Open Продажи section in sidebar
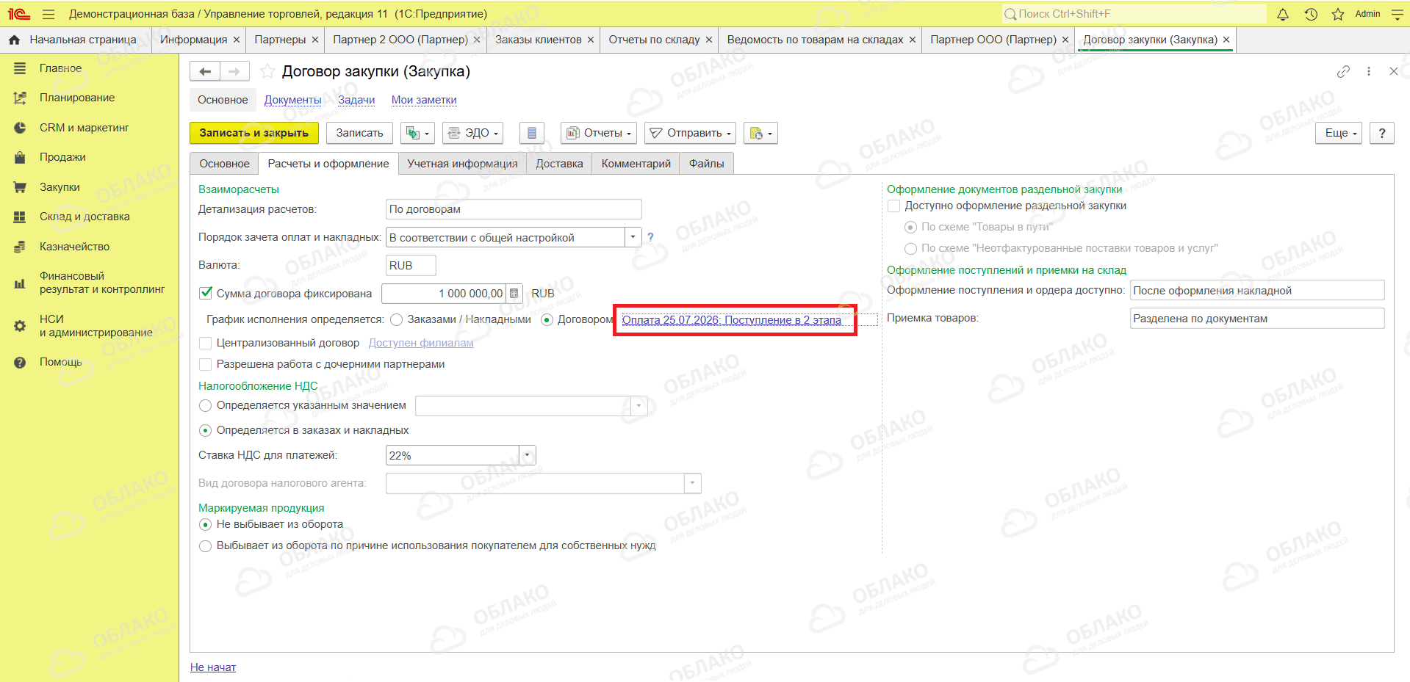The height and width of the screenshot is (682, 1410). coord(62,157)
